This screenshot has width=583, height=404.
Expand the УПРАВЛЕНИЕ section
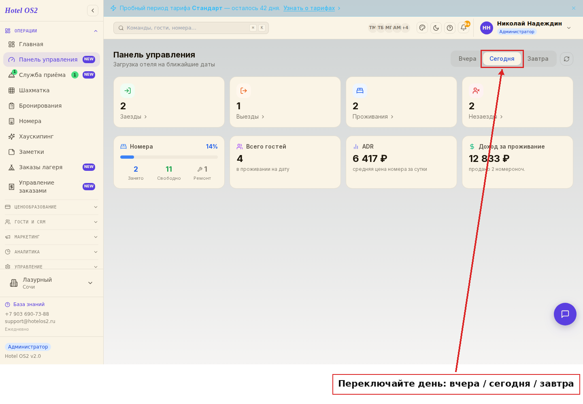51,267
